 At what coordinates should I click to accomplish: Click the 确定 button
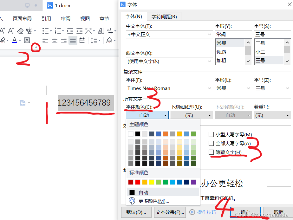point(245,212)
